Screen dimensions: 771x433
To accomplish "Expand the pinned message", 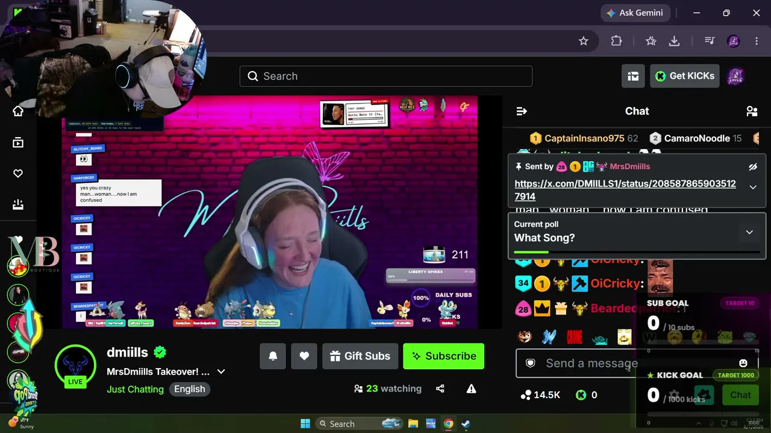I will click(x=752, y=188).
